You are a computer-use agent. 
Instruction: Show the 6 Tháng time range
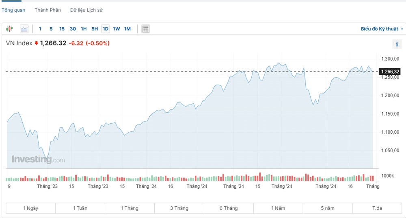(229, 208)
